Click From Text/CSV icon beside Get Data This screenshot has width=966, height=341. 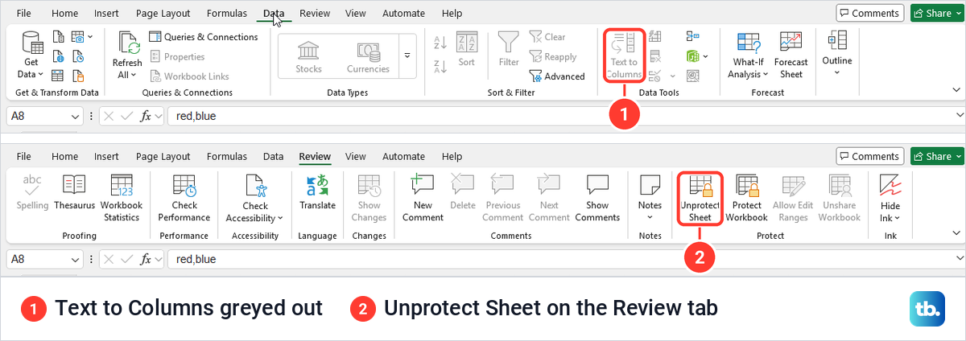pos(58,36)
